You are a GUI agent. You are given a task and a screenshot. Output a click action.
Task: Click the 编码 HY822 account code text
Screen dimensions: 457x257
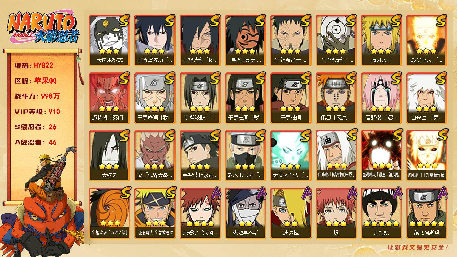click(x=34, y=65)
